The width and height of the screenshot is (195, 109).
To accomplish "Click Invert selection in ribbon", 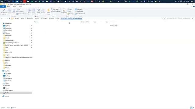I will point(80,14).
